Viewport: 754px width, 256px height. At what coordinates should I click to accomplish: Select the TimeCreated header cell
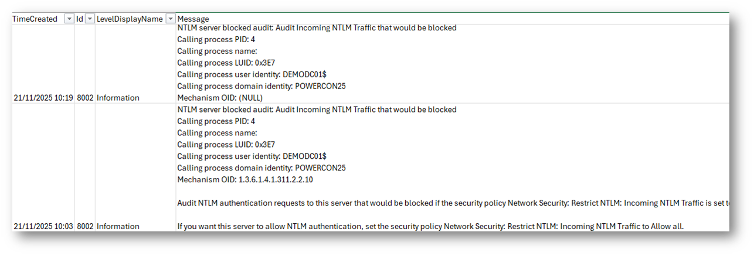pos(35,19)
